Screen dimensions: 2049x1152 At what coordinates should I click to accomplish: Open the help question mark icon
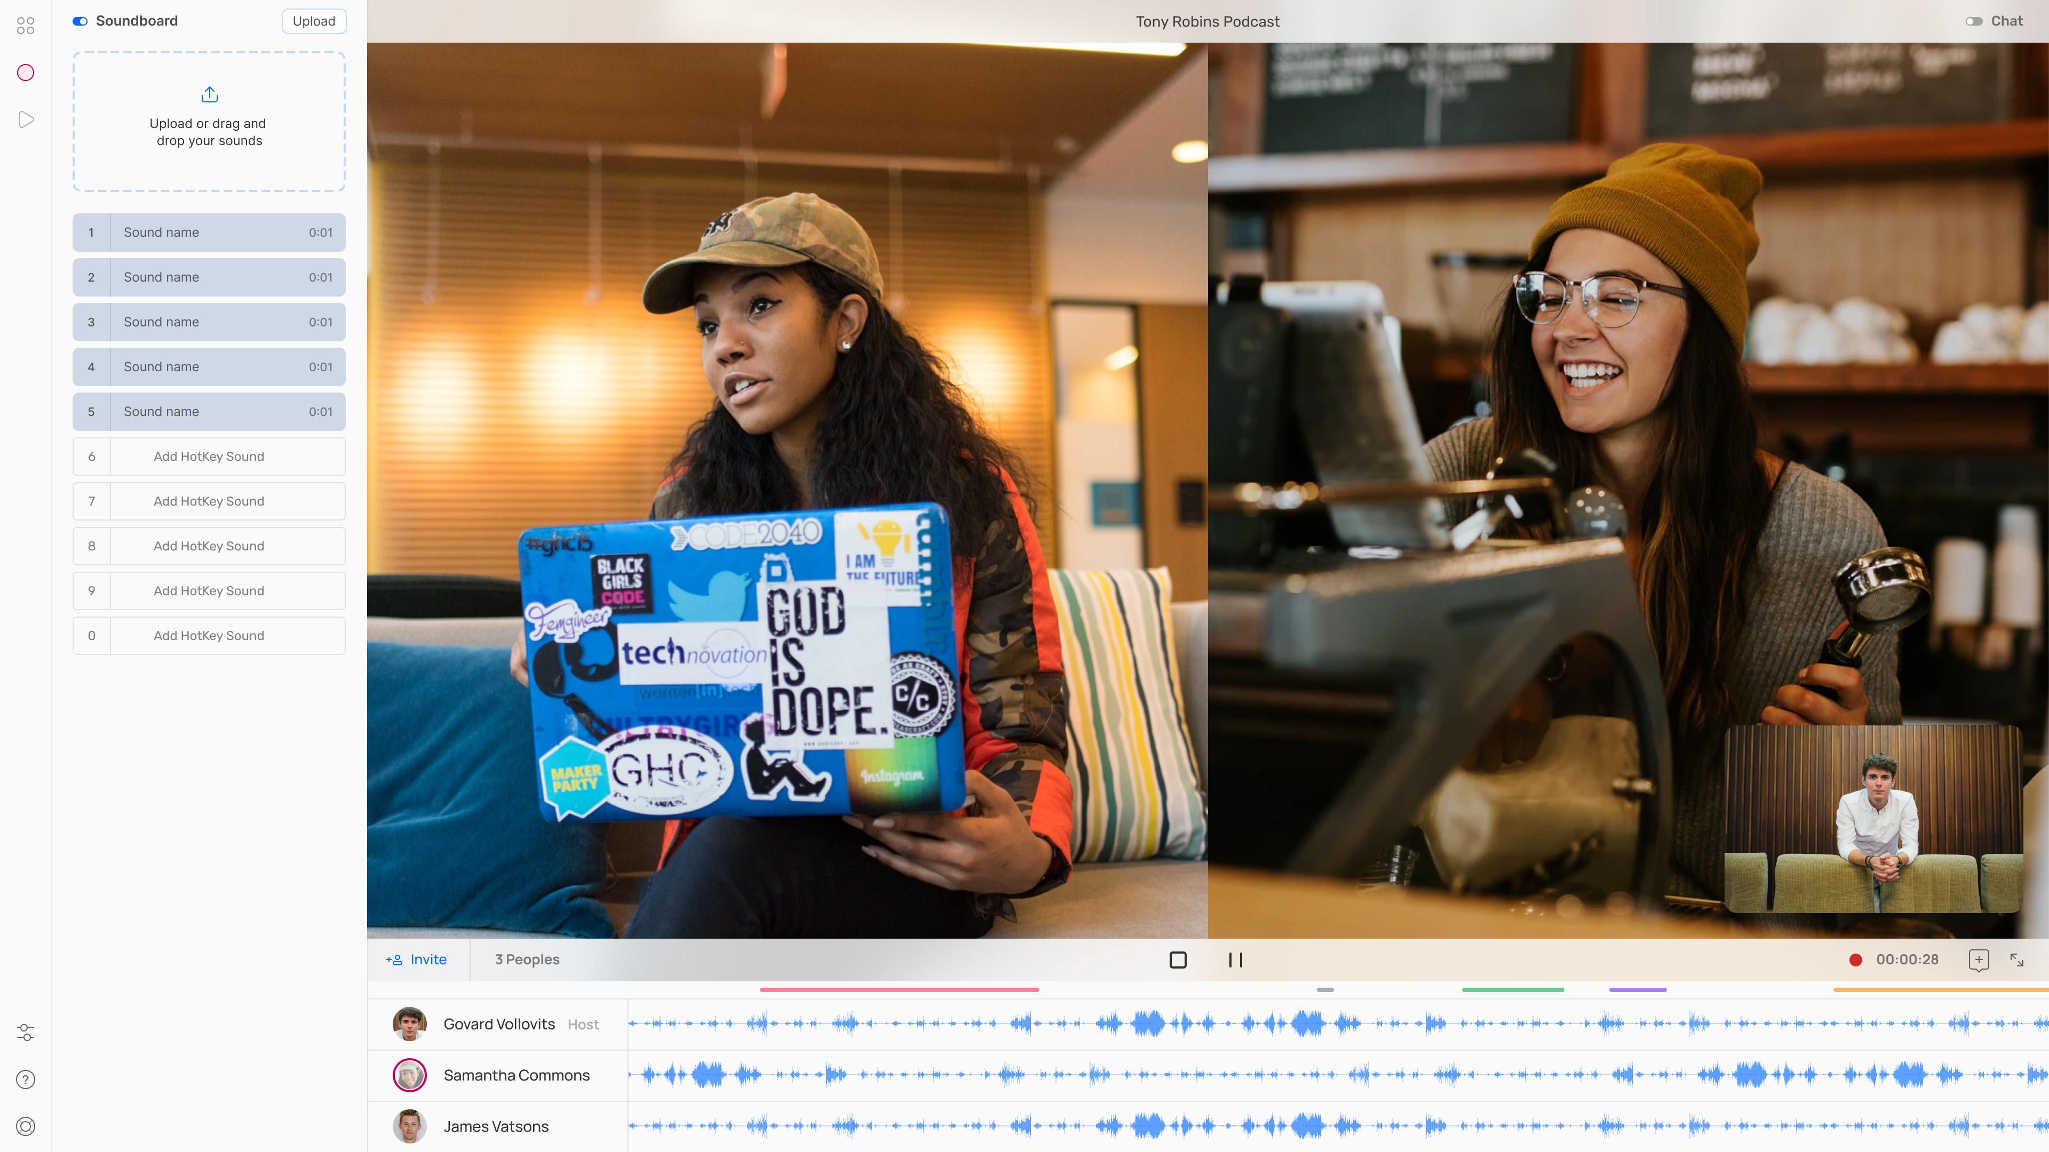pos(26,1079)
